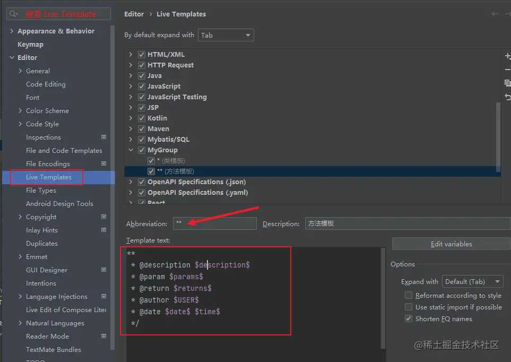Click the search magnifier icon
This screenshot has width=511, height=362.
[x=13, y=14]
